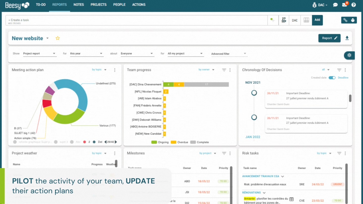Go to the TO-DO tab

click(x=41, y=5)
